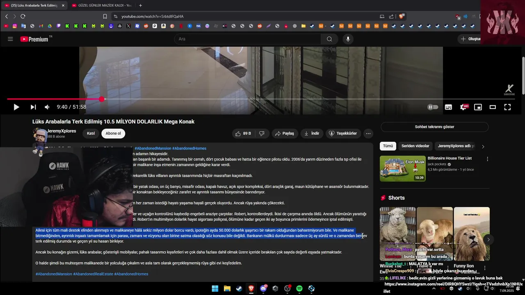Screen dimensions: 525x295
Task: Open X (Twitter) bookmark
Action: [128, 26]
